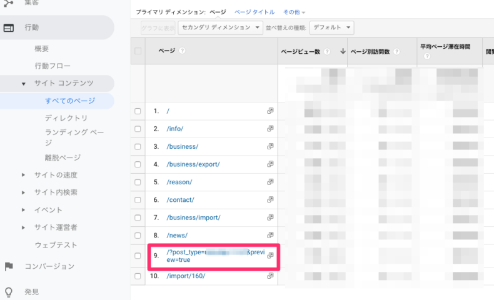Check the box for /business/export/ row
This screenshot has width=494, height=300.
click(138, 164)
